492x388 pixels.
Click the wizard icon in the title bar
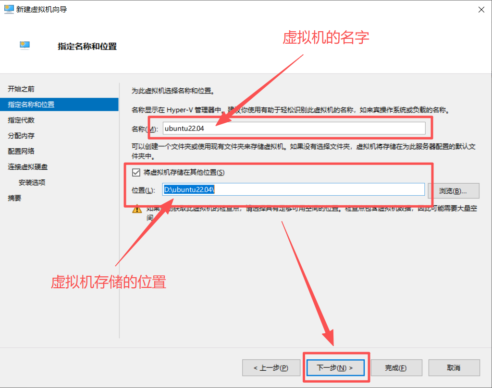pyautogui.click(x=9, y=10)
